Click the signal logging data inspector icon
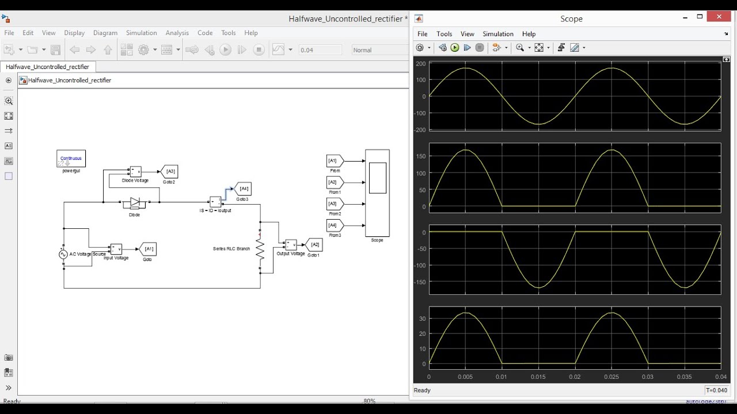The height and width of the screenshot is (414, 737). click(278, 50)
